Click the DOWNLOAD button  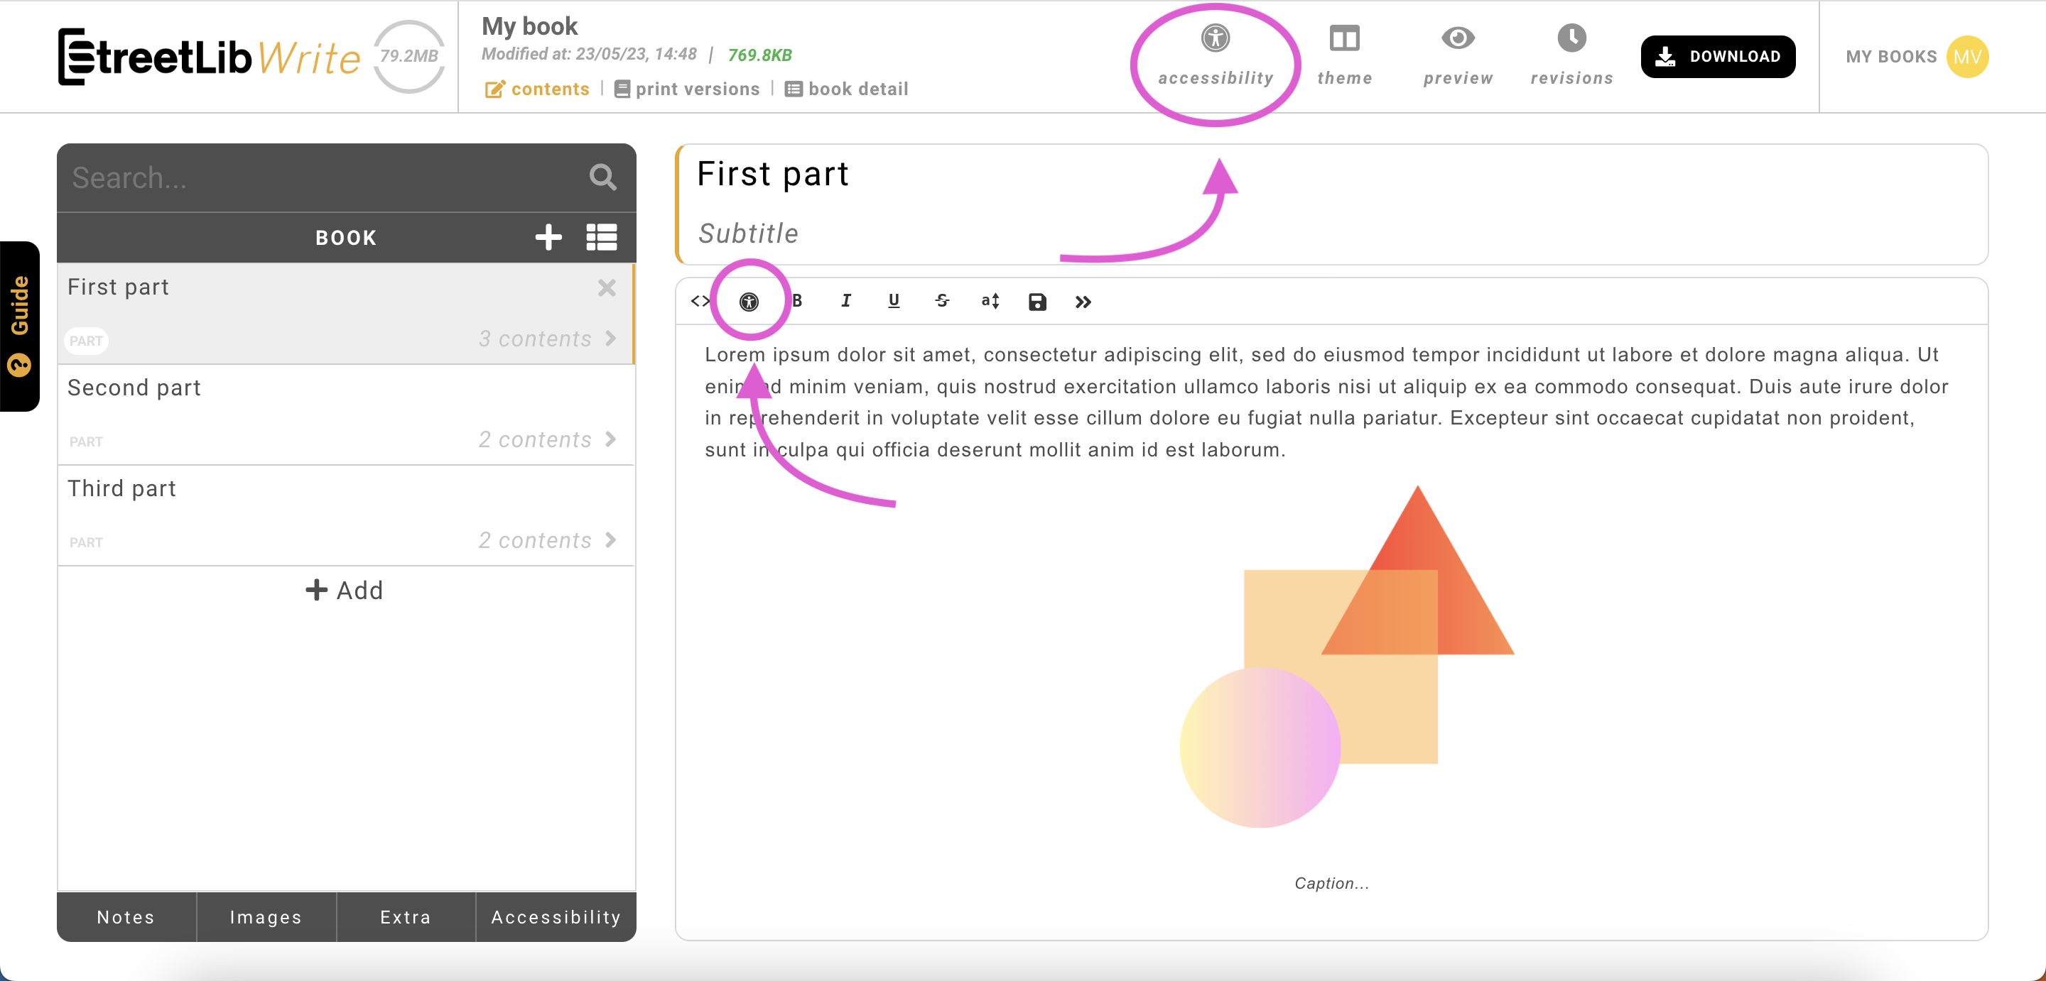point(1717,56)
